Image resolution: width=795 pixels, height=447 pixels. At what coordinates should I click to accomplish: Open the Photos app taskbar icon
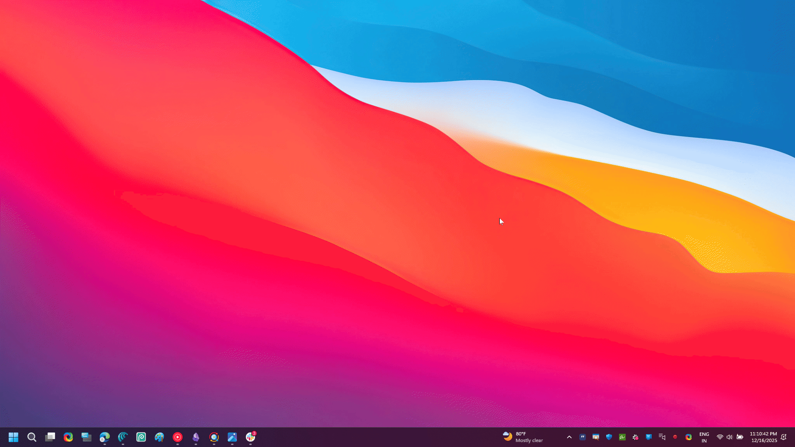[232, 437]
